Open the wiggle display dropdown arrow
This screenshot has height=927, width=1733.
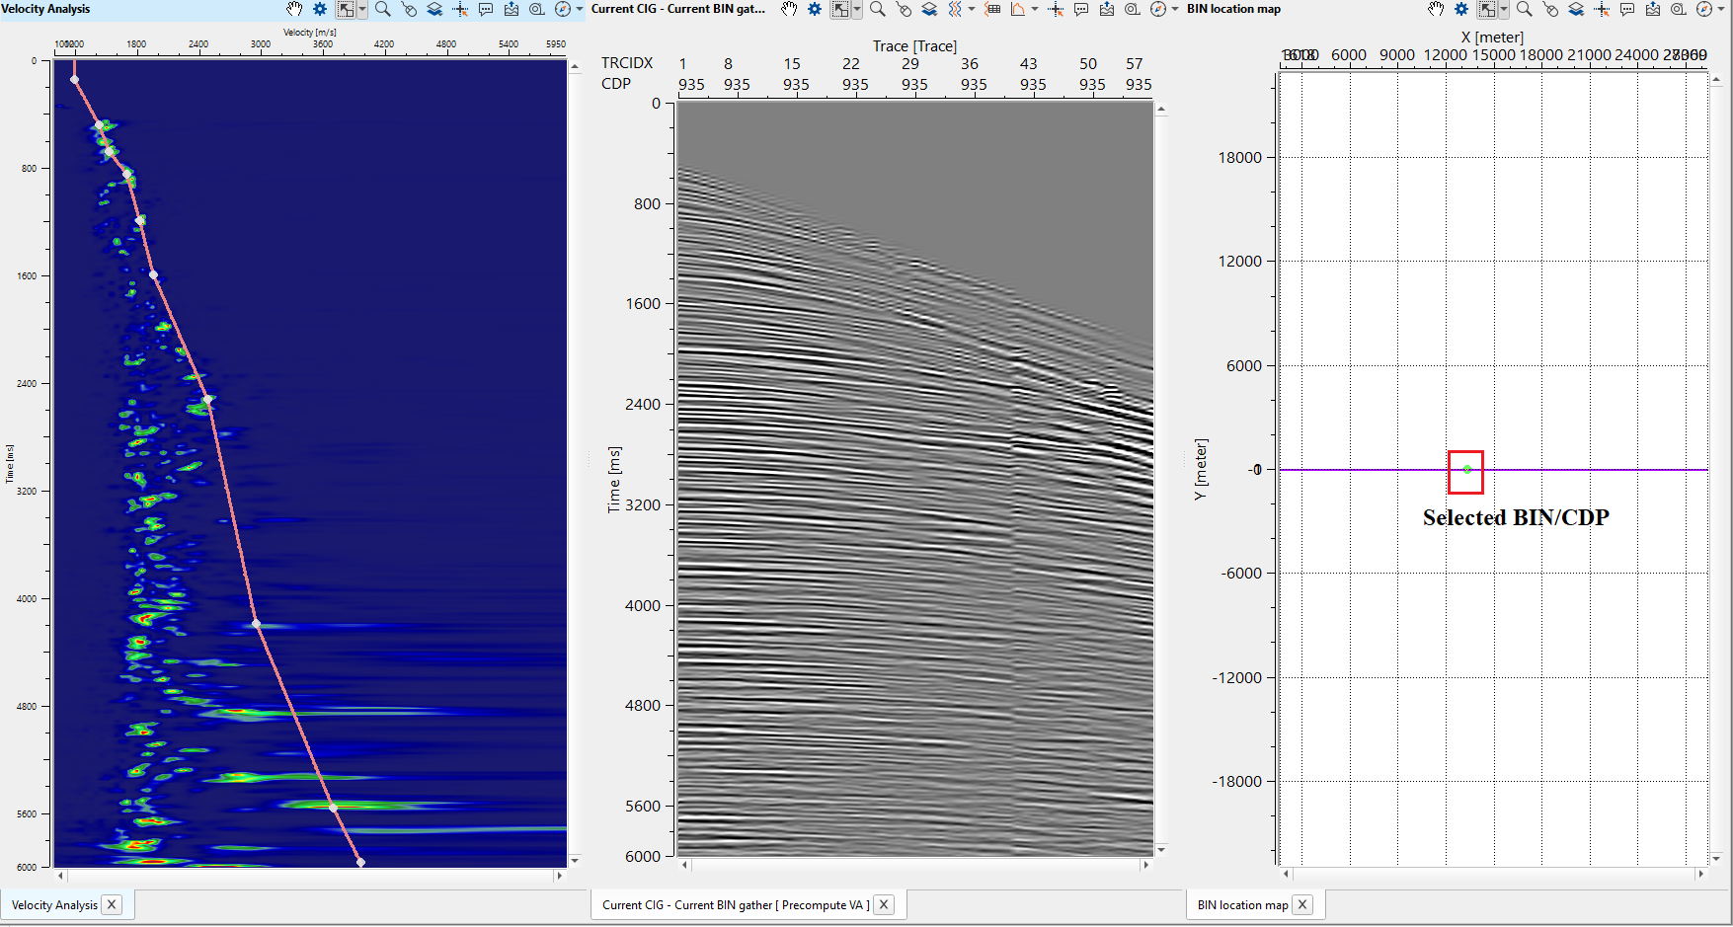972,9
